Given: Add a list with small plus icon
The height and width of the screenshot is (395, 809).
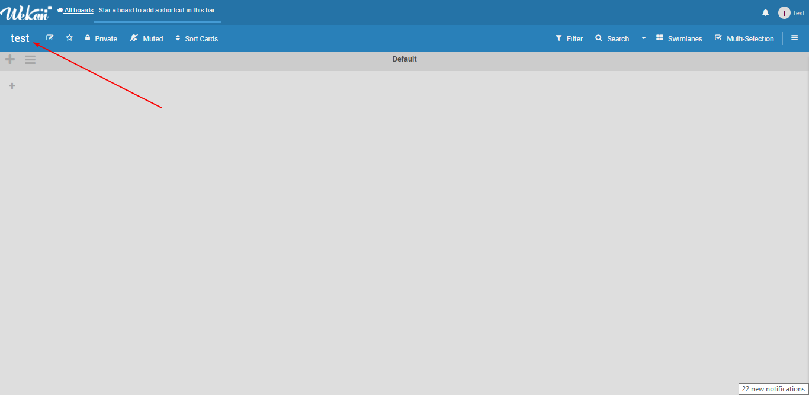Looking at the screenshot, I should (12, 86).
